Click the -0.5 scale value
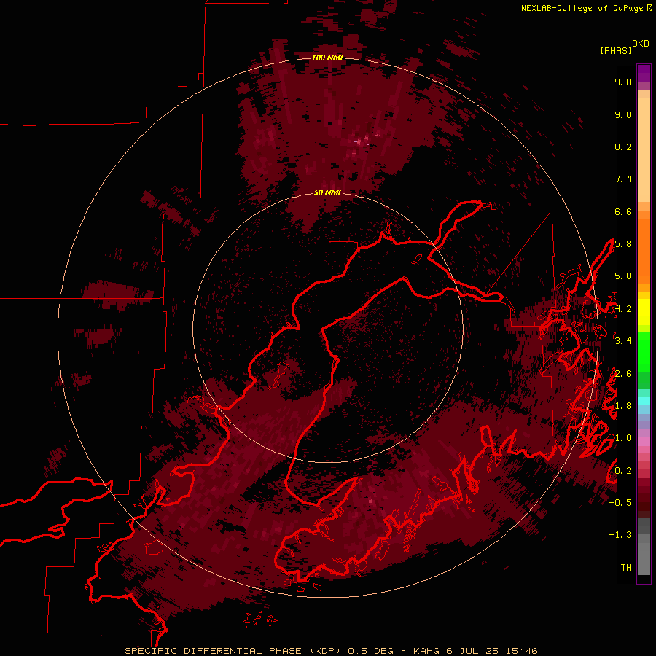 620,503
